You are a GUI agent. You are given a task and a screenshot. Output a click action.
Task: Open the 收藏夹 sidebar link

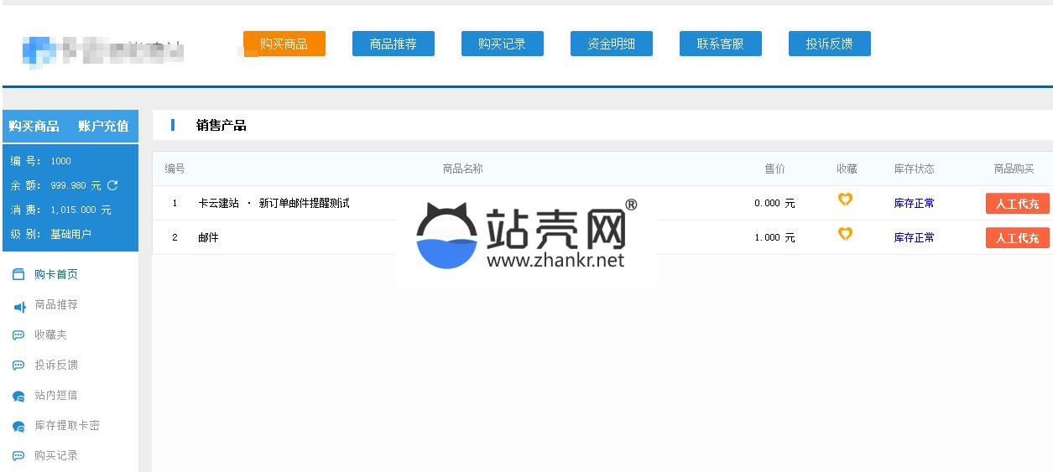[x=50, y=335]
